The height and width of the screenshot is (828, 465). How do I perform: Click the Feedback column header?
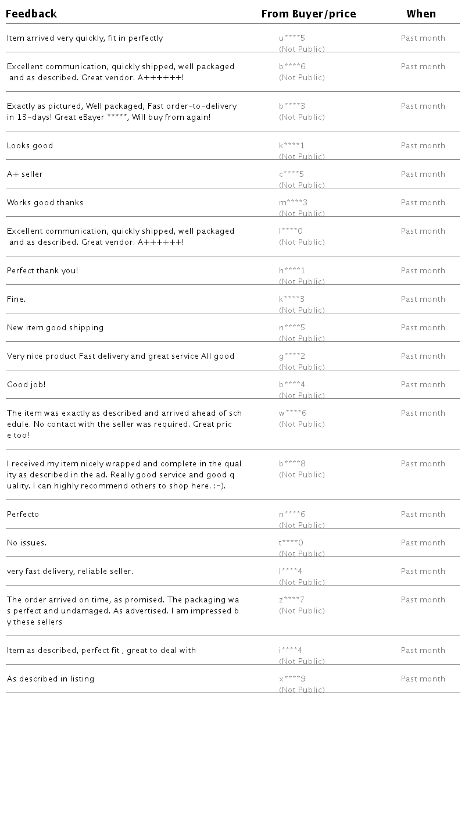point(31,14)
